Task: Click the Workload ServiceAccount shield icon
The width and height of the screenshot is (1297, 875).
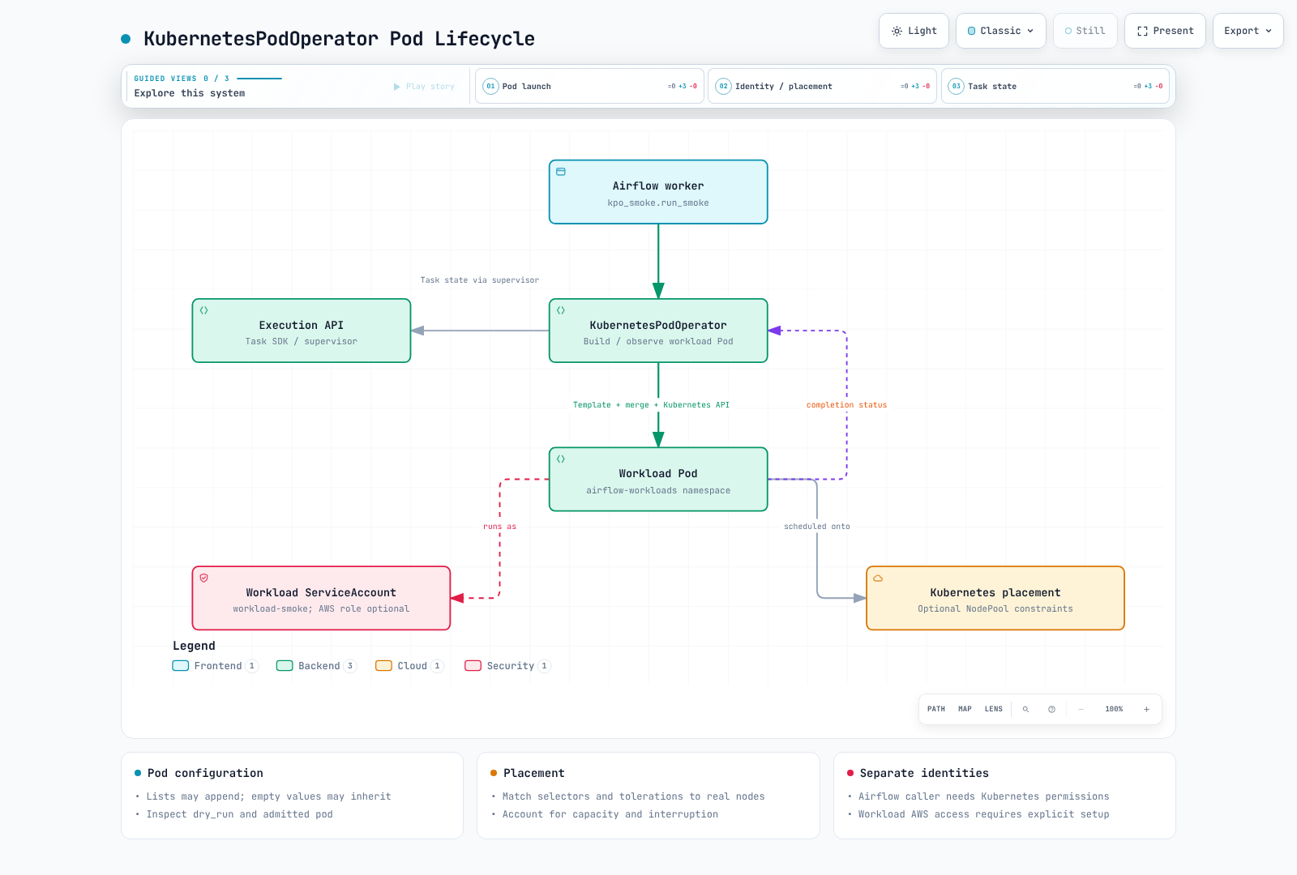Action: tap(204, 578)
